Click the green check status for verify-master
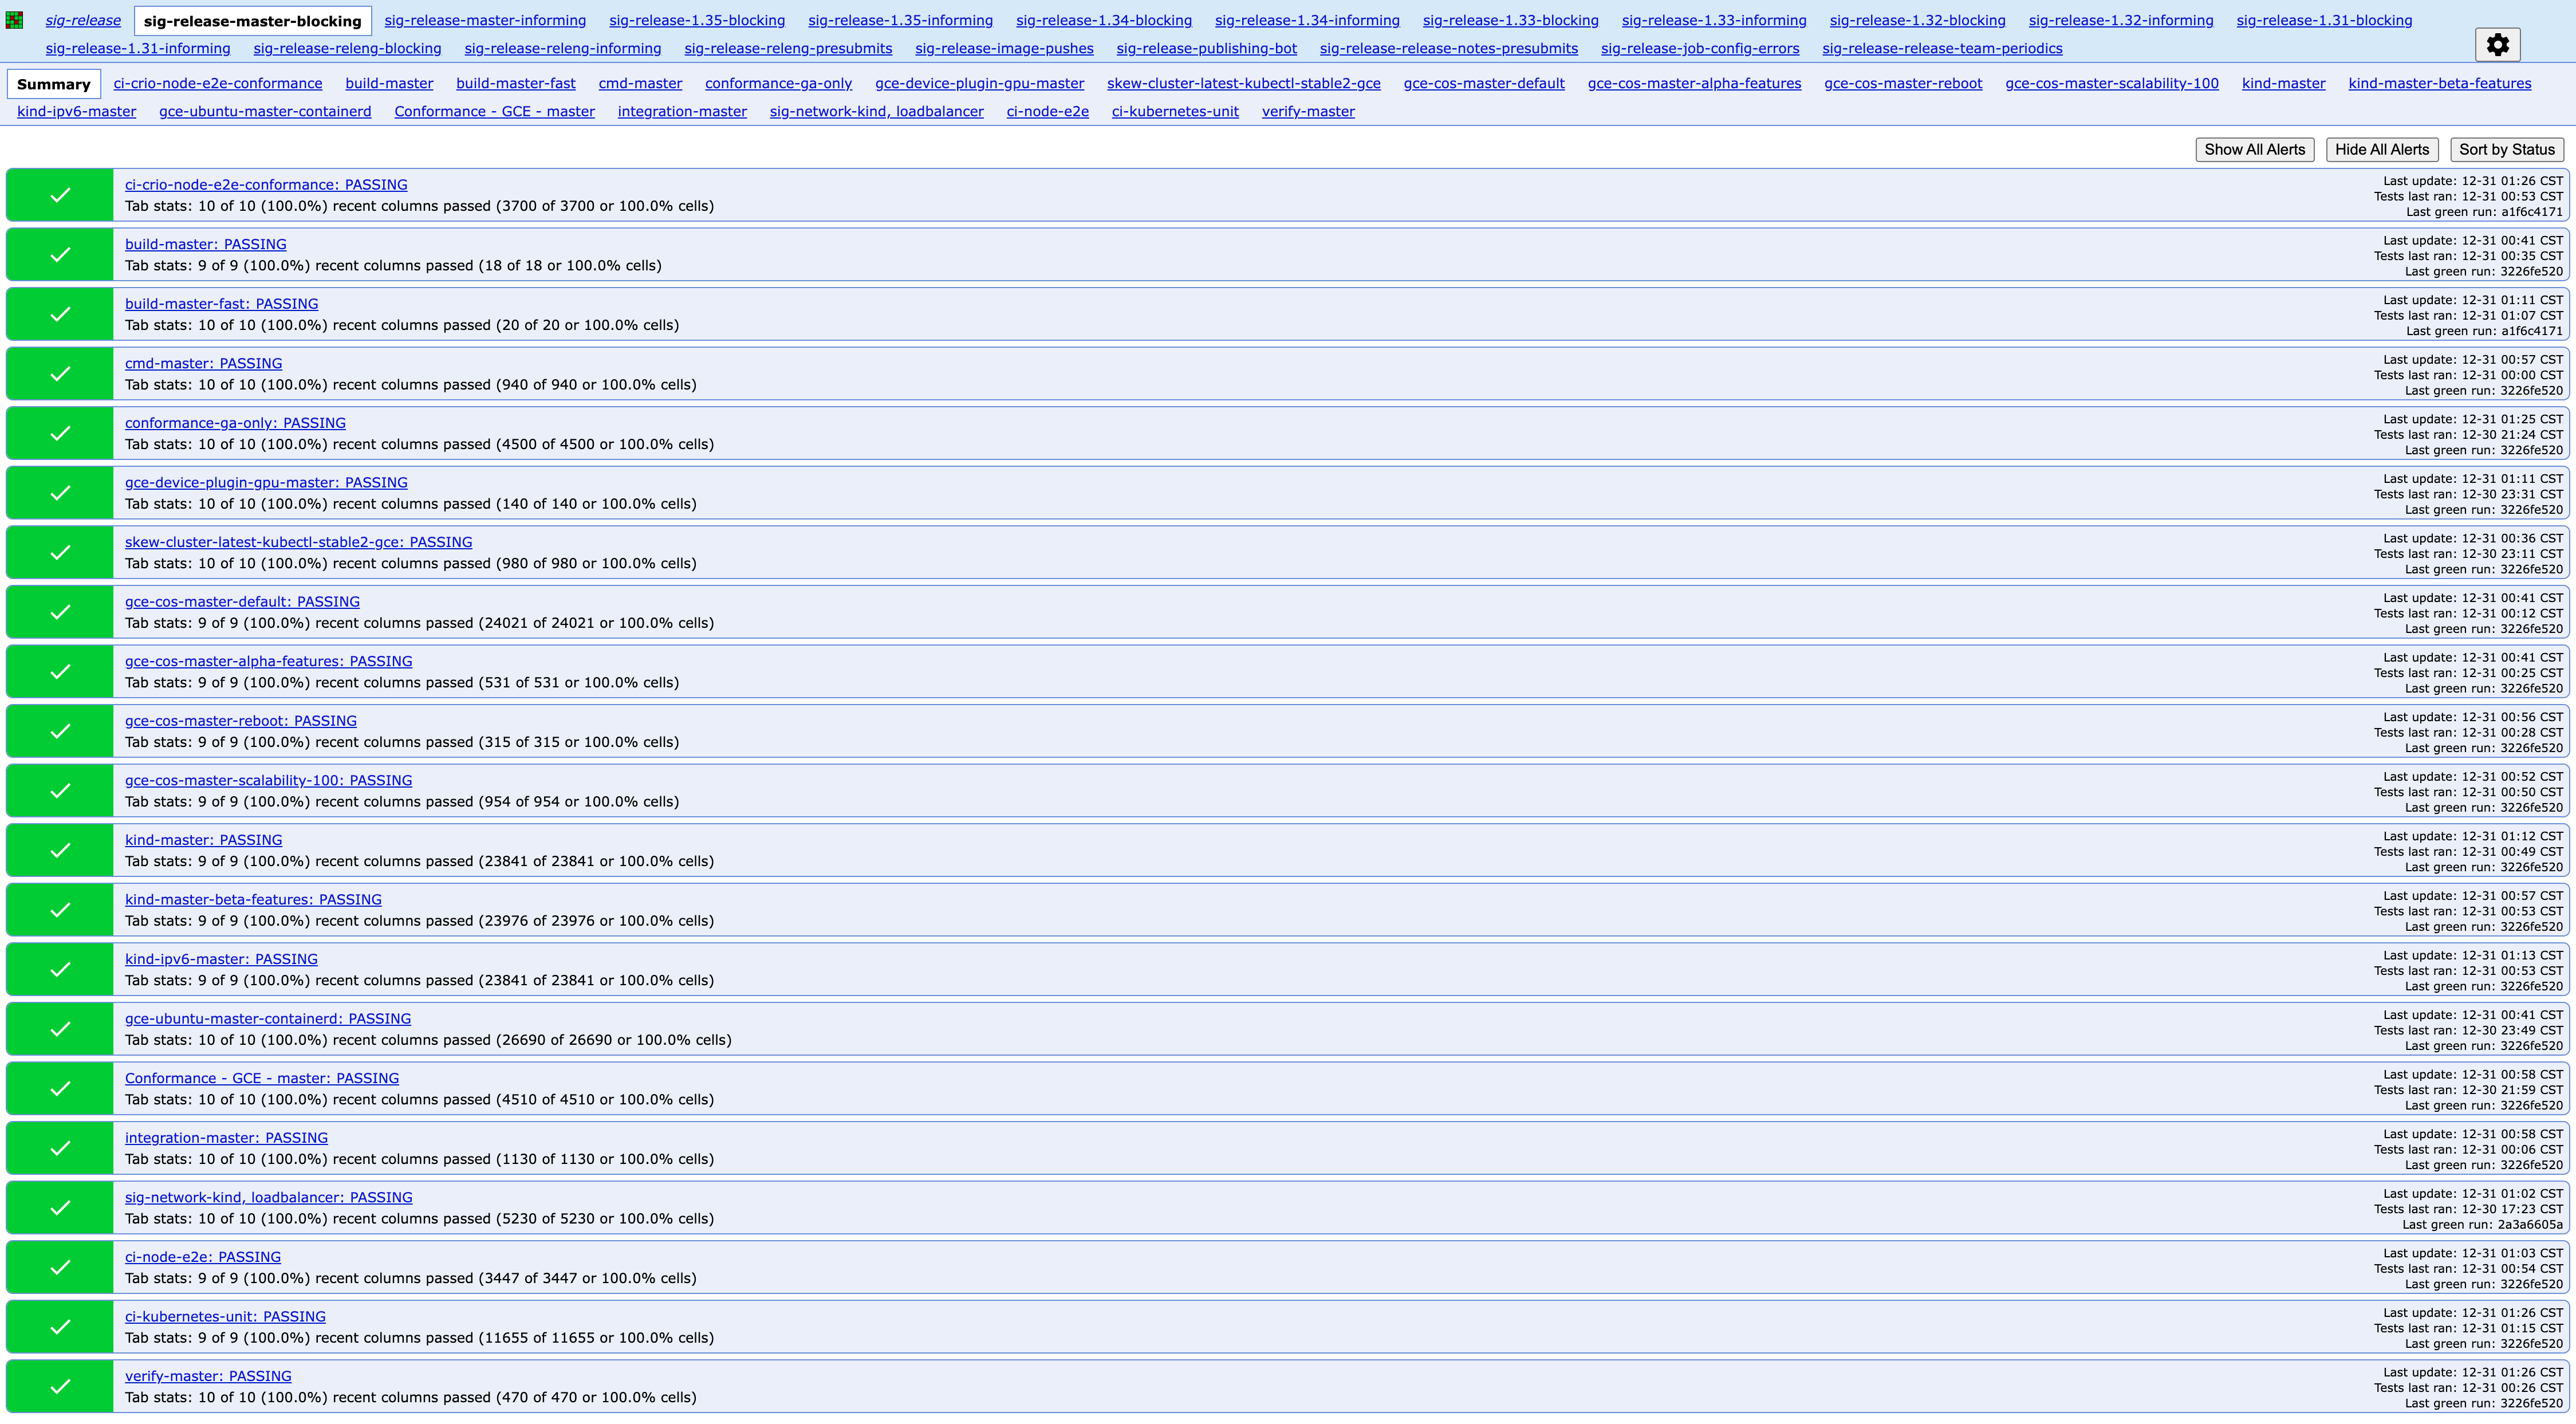Image resolution: width=2576 pixels, height=1424 pixels. (60, 1386)
